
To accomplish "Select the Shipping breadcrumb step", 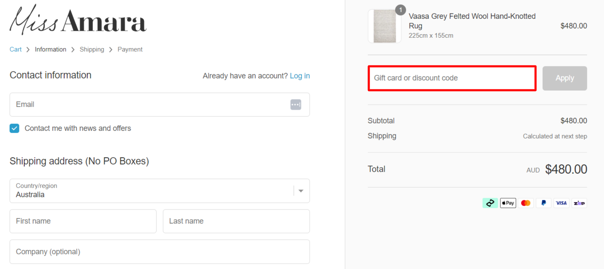I will (92, 49).
